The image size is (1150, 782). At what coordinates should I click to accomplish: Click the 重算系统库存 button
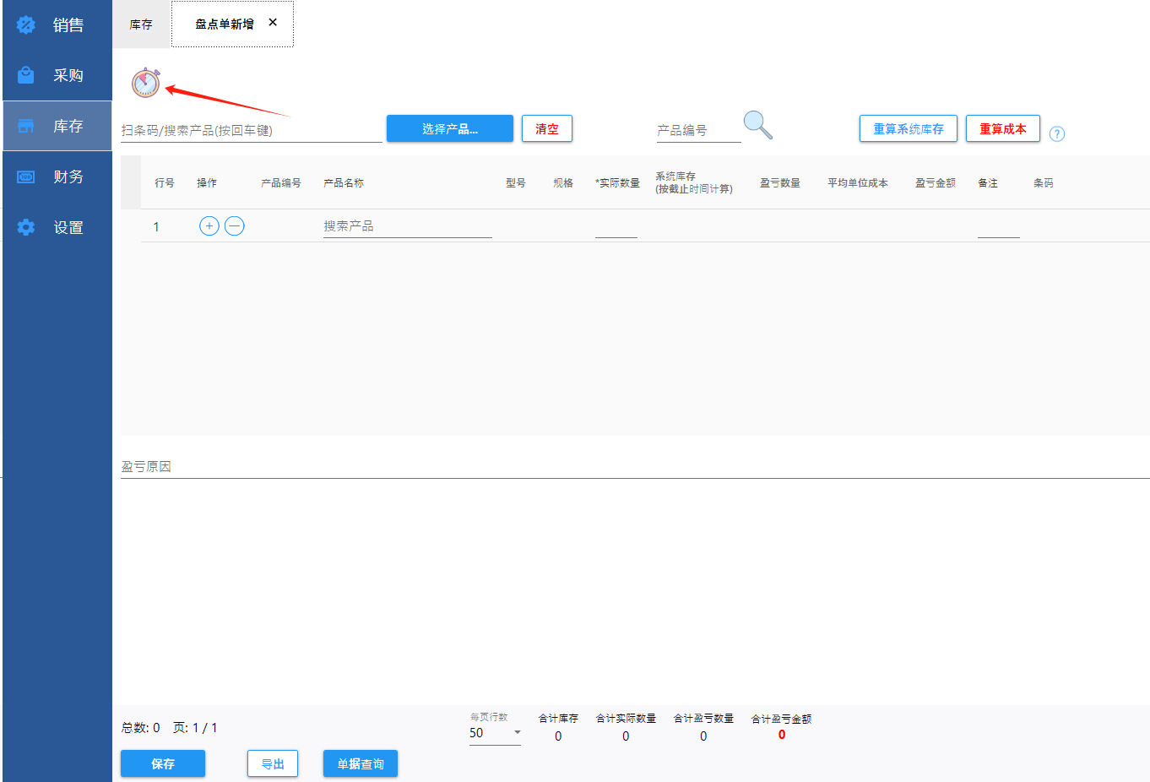click(908, 129)
